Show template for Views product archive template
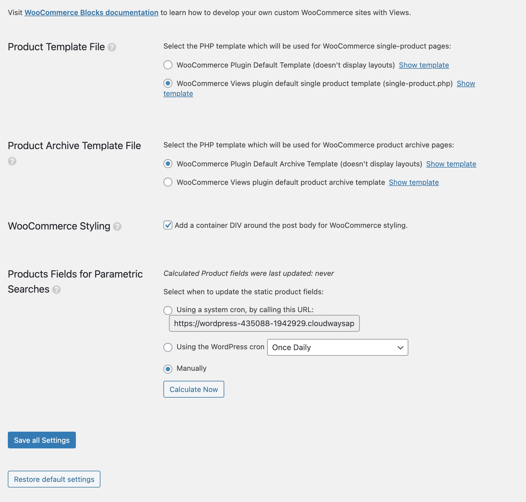The height and width of the screenshot is (502, 526). [414, 182]
